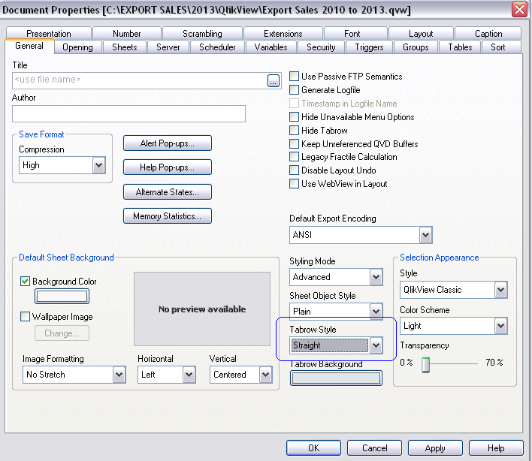This screenshot has width=532, height=461.
Task: Click the sheet background preview area
Action: pos(202,309)
